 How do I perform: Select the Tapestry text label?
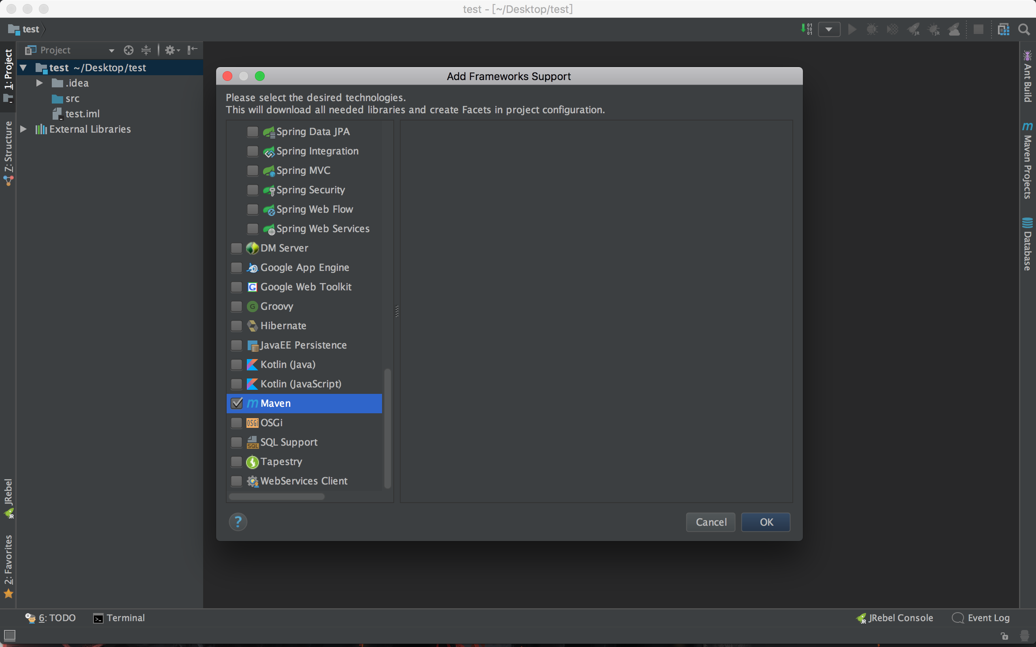click(x=281, y=461)
